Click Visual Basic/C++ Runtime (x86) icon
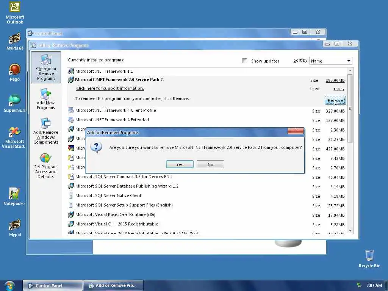Viewport: 388px width, 291px height. pyautogui.click(x=71, y=214)
